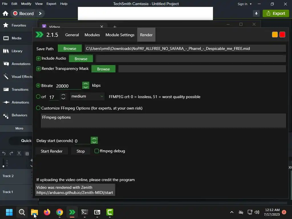Click the system tray volume icon
Screen dimensions: 292x219
pos(257,212)
